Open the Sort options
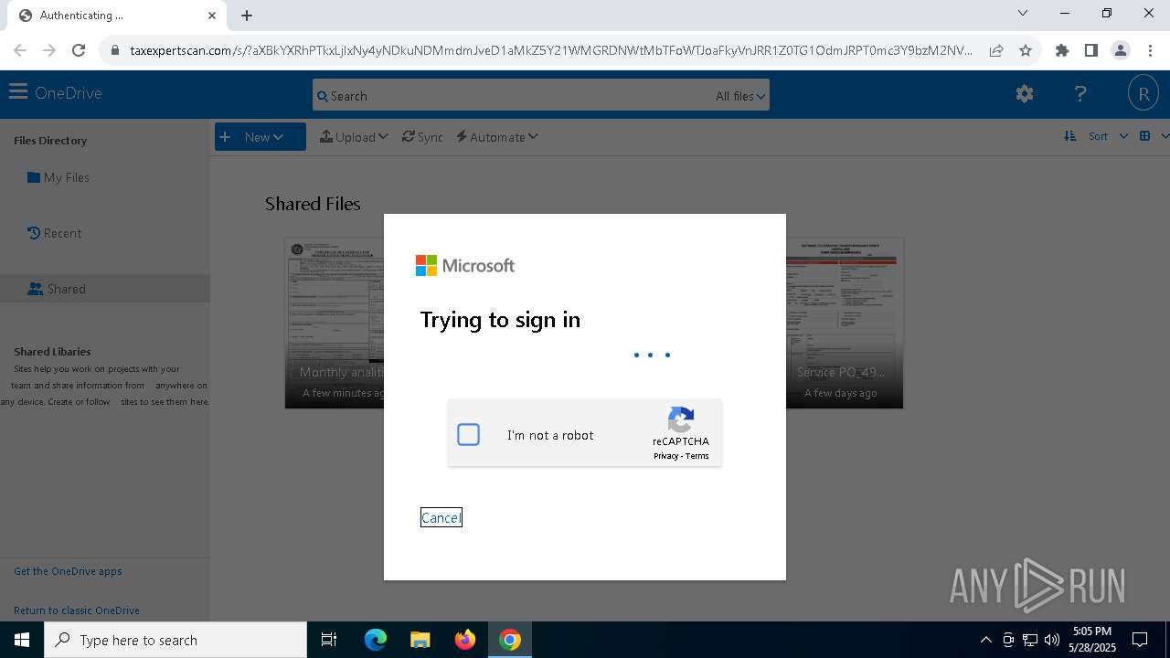This screenshot has width=1170, height=658. click(x=1096, y=136)
